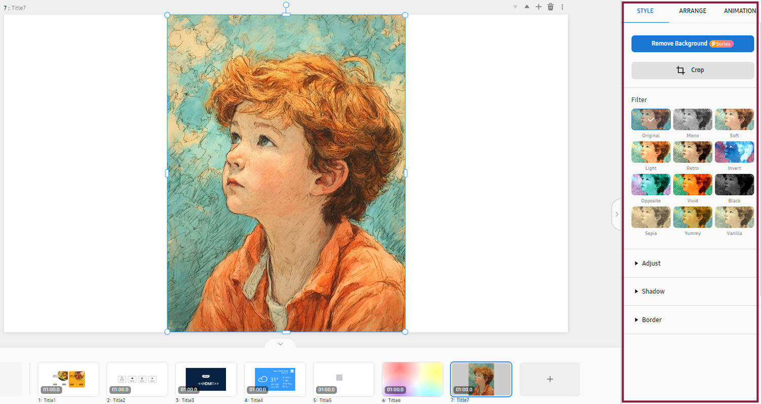Click the rotate handle above the image
The height and width of the screenshot is (404, 761).
tap(286, 5)
